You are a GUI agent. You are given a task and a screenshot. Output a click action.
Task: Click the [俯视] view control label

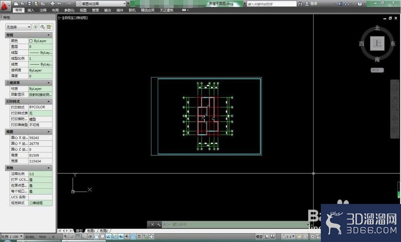[67, 18]
